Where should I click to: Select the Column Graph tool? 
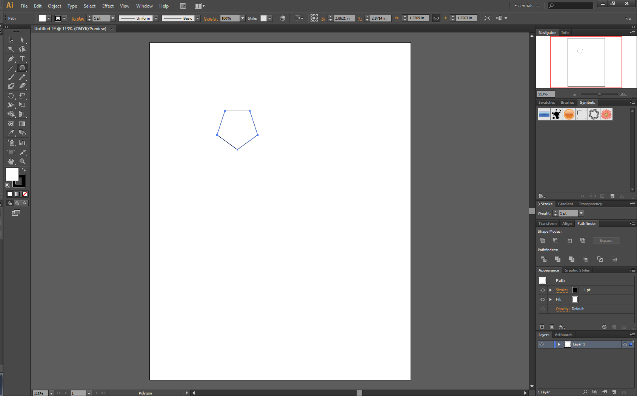[x=22, y=143]
